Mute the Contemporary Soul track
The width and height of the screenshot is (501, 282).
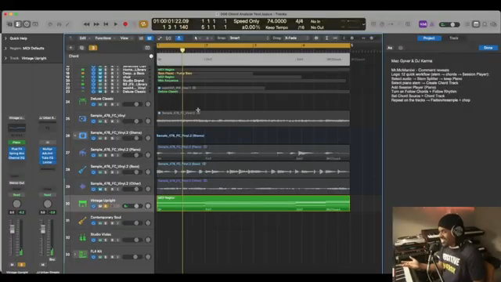[x=100, y=223]
